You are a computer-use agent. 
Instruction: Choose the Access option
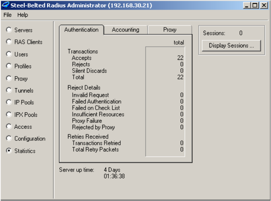pyautogui.click(x=9, y=126)
